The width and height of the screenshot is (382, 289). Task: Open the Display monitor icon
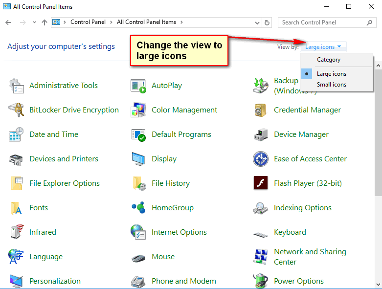tap(138, 159)
